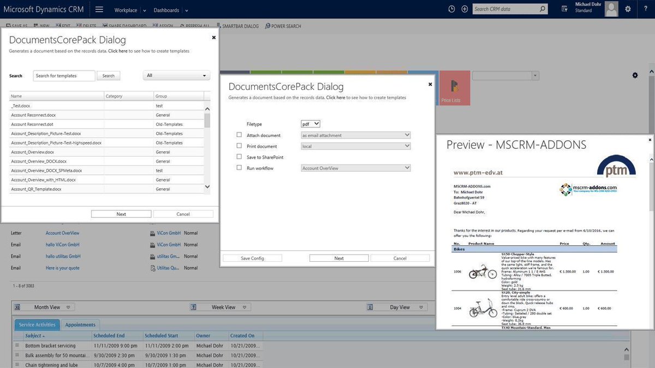Open the Month View dropdown arrow
655x368 pixels.
(68, 307)
